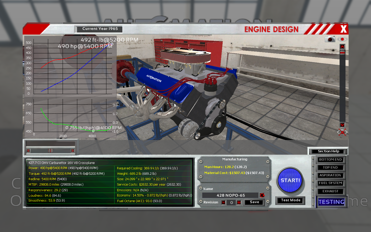Click the peak torque curve marker
371x232 pixels.
click(x=109, y=44)
